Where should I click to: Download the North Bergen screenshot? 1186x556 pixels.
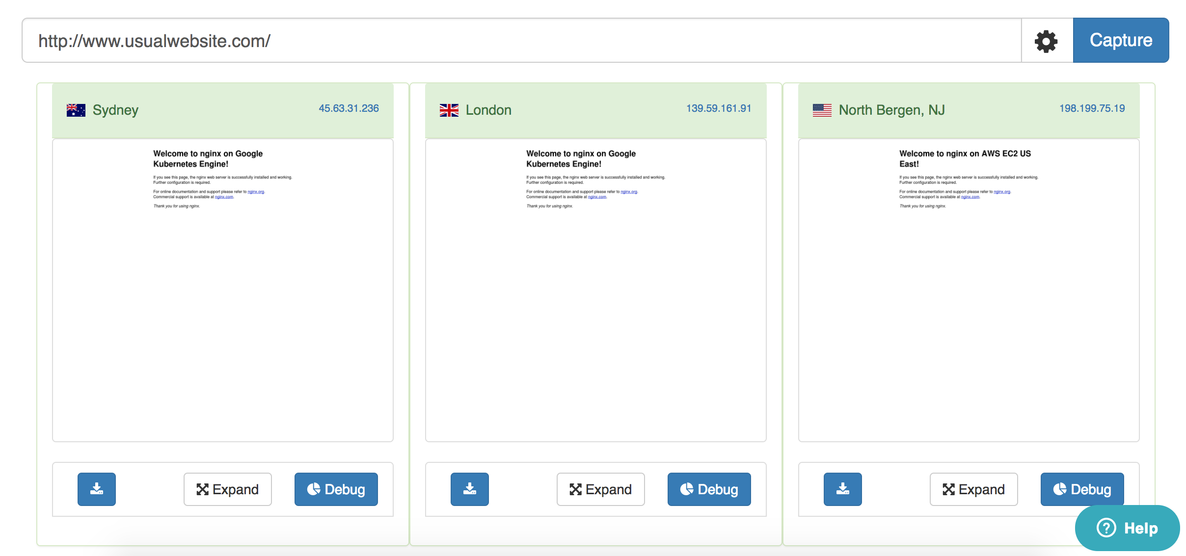click(843, 489)
